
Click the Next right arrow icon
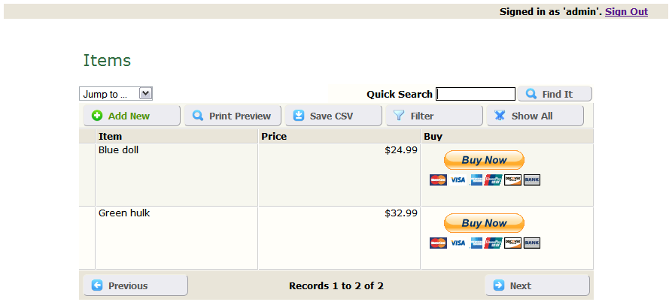point(499,285)
